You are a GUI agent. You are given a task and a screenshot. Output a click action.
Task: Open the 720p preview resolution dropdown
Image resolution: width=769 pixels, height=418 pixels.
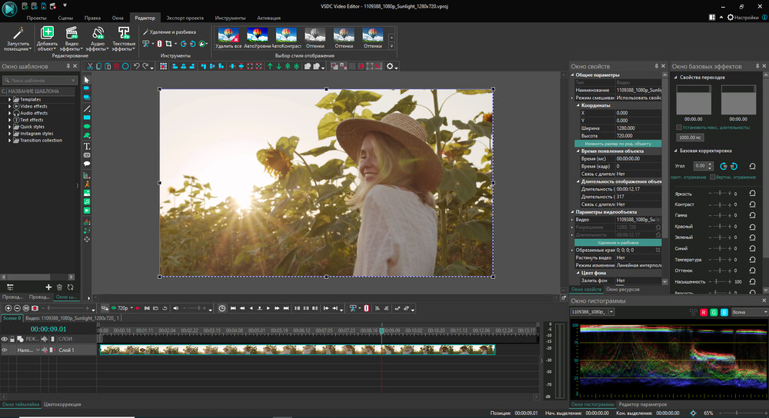coord(131,308)
